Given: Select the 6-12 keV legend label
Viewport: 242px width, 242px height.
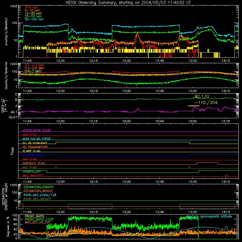Looking at the screenshot, I should coord(32,10).
